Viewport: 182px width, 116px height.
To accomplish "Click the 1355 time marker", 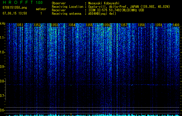I will click(x=89, y=25).
